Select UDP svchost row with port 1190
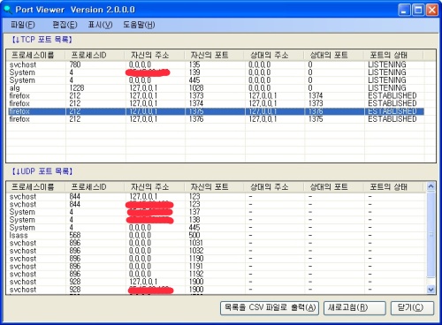The width and height of the screenshot is (442, 325). pyautogui.click(x=216, y=259)
